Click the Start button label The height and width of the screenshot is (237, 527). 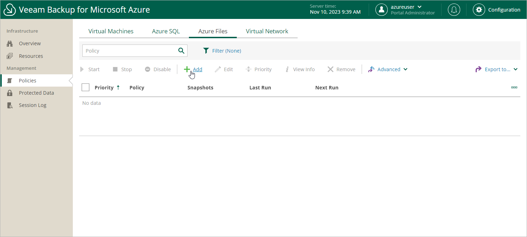[x=94, y=69]
